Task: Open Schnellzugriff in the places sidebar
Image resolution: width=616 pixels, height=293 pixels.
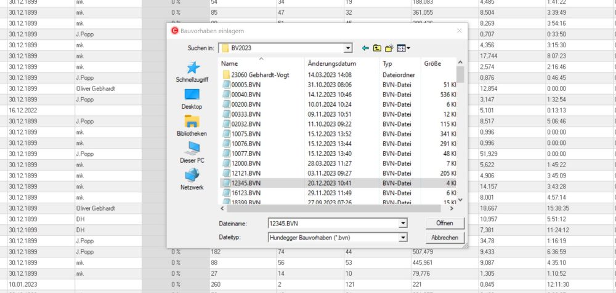Action: (x=193, y=72)
